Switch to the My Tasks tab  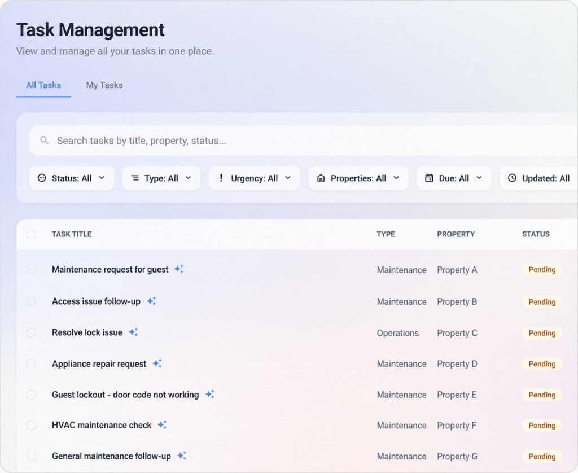coord(104,85)
